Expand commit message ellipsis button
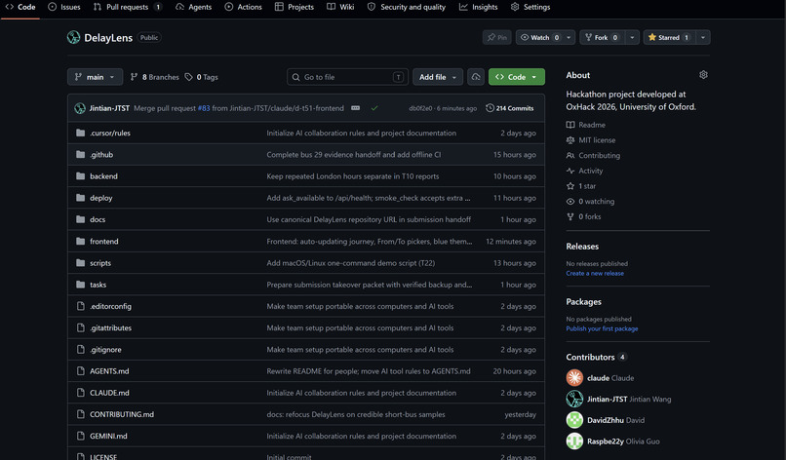Viewport: 786px width, 460px height. (355, 108)
